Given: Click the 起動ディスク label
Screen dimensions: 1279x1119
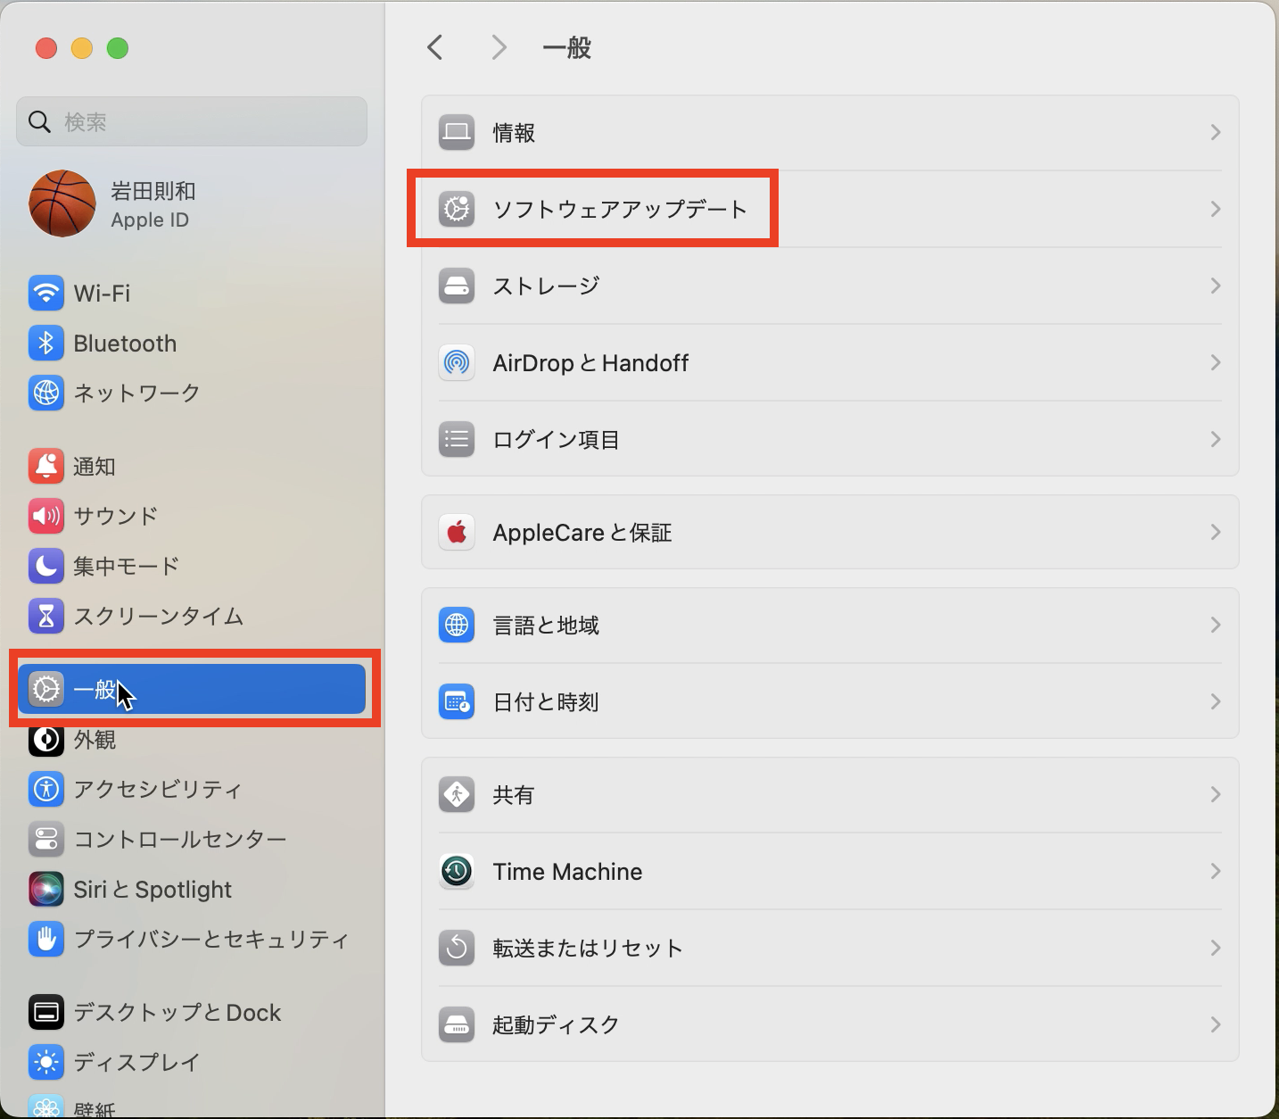Looking at the screenshot, I should click(557, 1024).
